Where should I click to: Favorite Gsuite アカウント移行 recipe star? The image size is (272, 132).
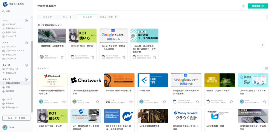(x=231, y=102)
